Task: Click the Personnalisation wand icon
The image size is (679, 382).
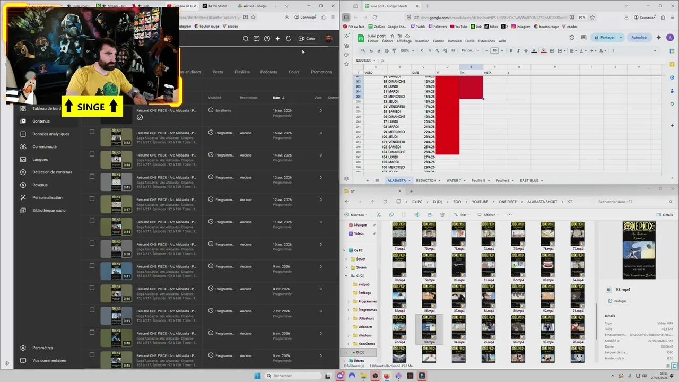Action: [23, 197]
